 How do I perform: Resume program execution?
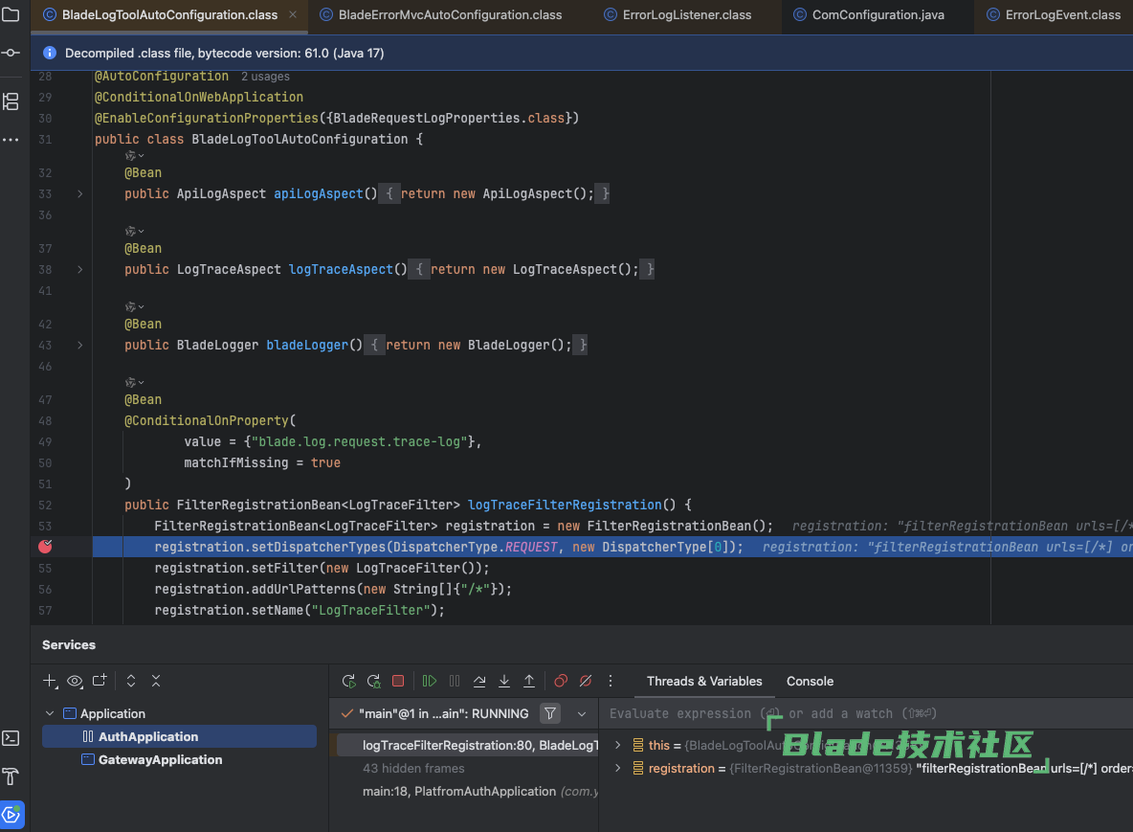pos(430,682)
